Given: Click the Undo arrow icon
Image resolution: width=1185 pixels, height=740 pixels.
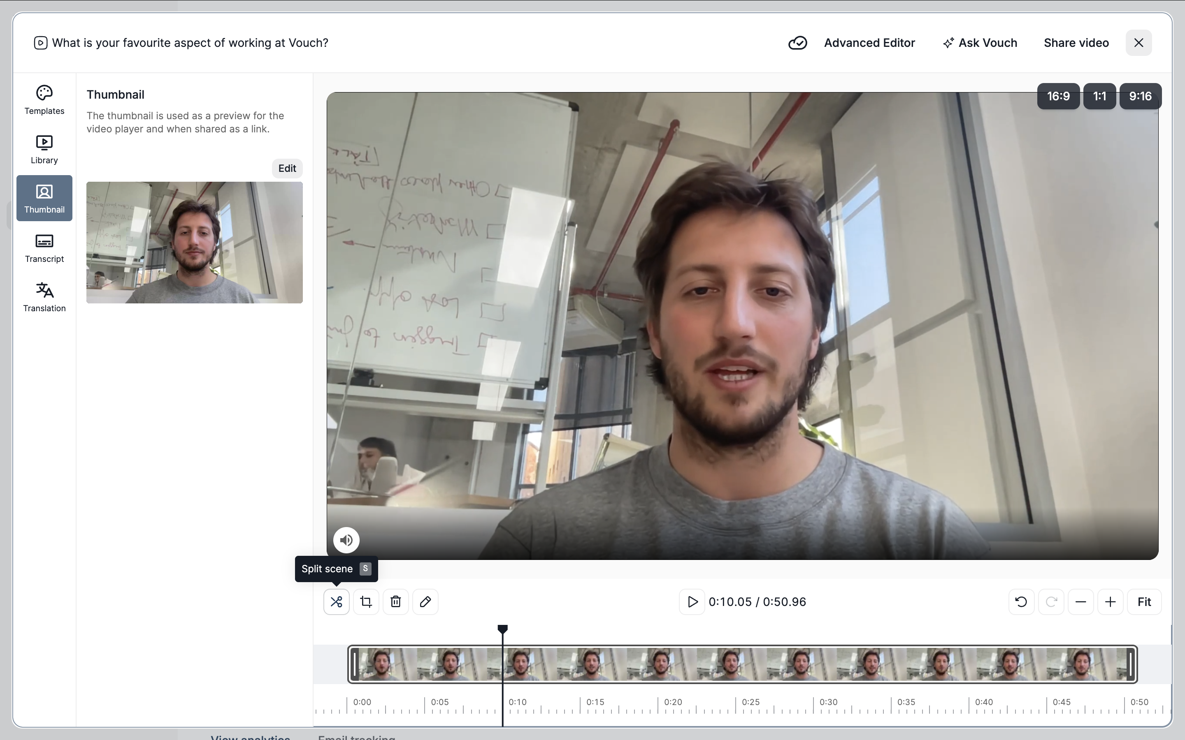Looking at the screenshot, I should pos(1022,601).
